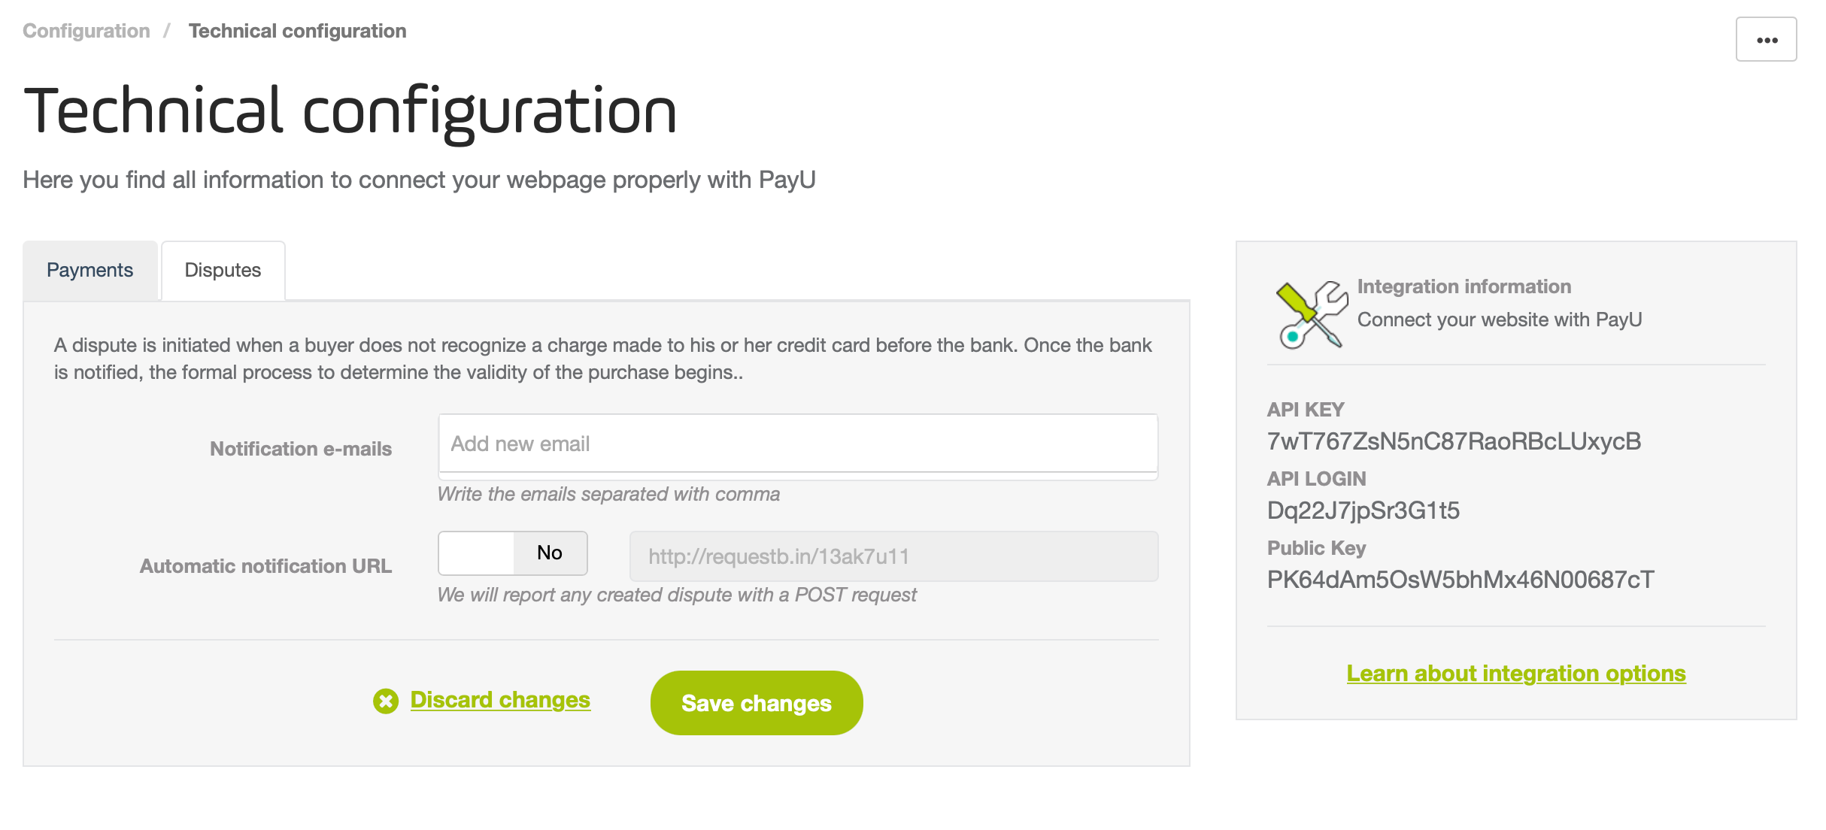
Task: Click the Notification e-mails label
Action: pyautogui.click(x=301, y=449)
